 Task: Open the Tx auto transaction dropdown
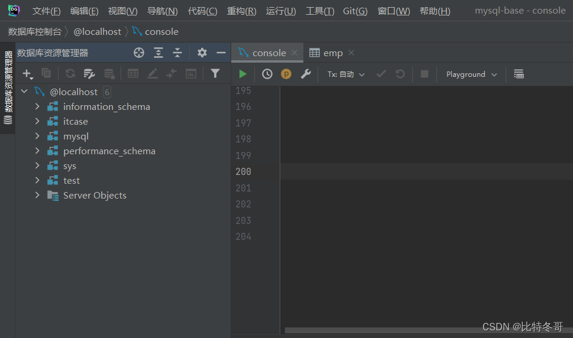click(346, 74)
